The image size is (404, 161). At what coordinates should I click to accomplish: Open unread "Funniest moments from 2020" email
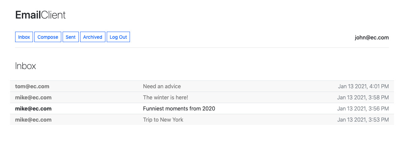click(179, 108)
